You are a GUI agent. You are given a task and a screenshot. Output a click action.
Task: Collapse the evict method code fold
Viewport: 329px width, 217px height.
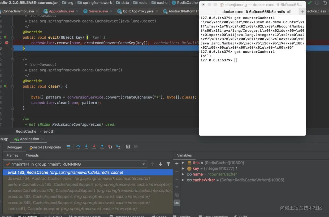coord(13,37)
